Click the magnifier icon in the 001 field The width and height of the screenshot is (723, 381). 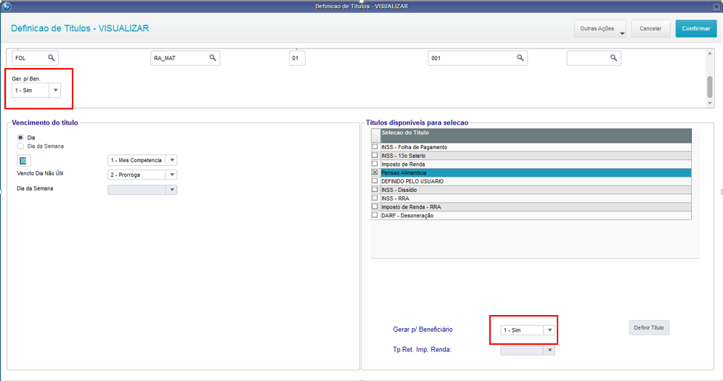tap(520, 57)
